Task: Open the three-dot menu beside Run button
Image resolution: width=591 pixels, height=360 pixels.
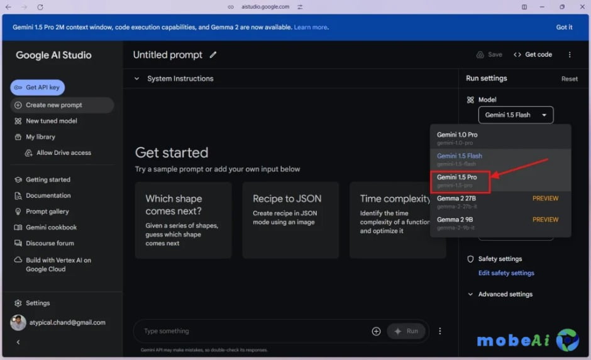Action: 440,331
